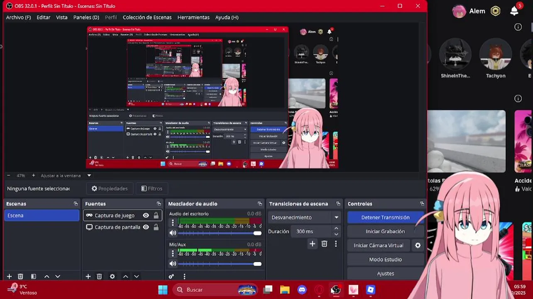Open the Editar menu

tap(43, 17)
